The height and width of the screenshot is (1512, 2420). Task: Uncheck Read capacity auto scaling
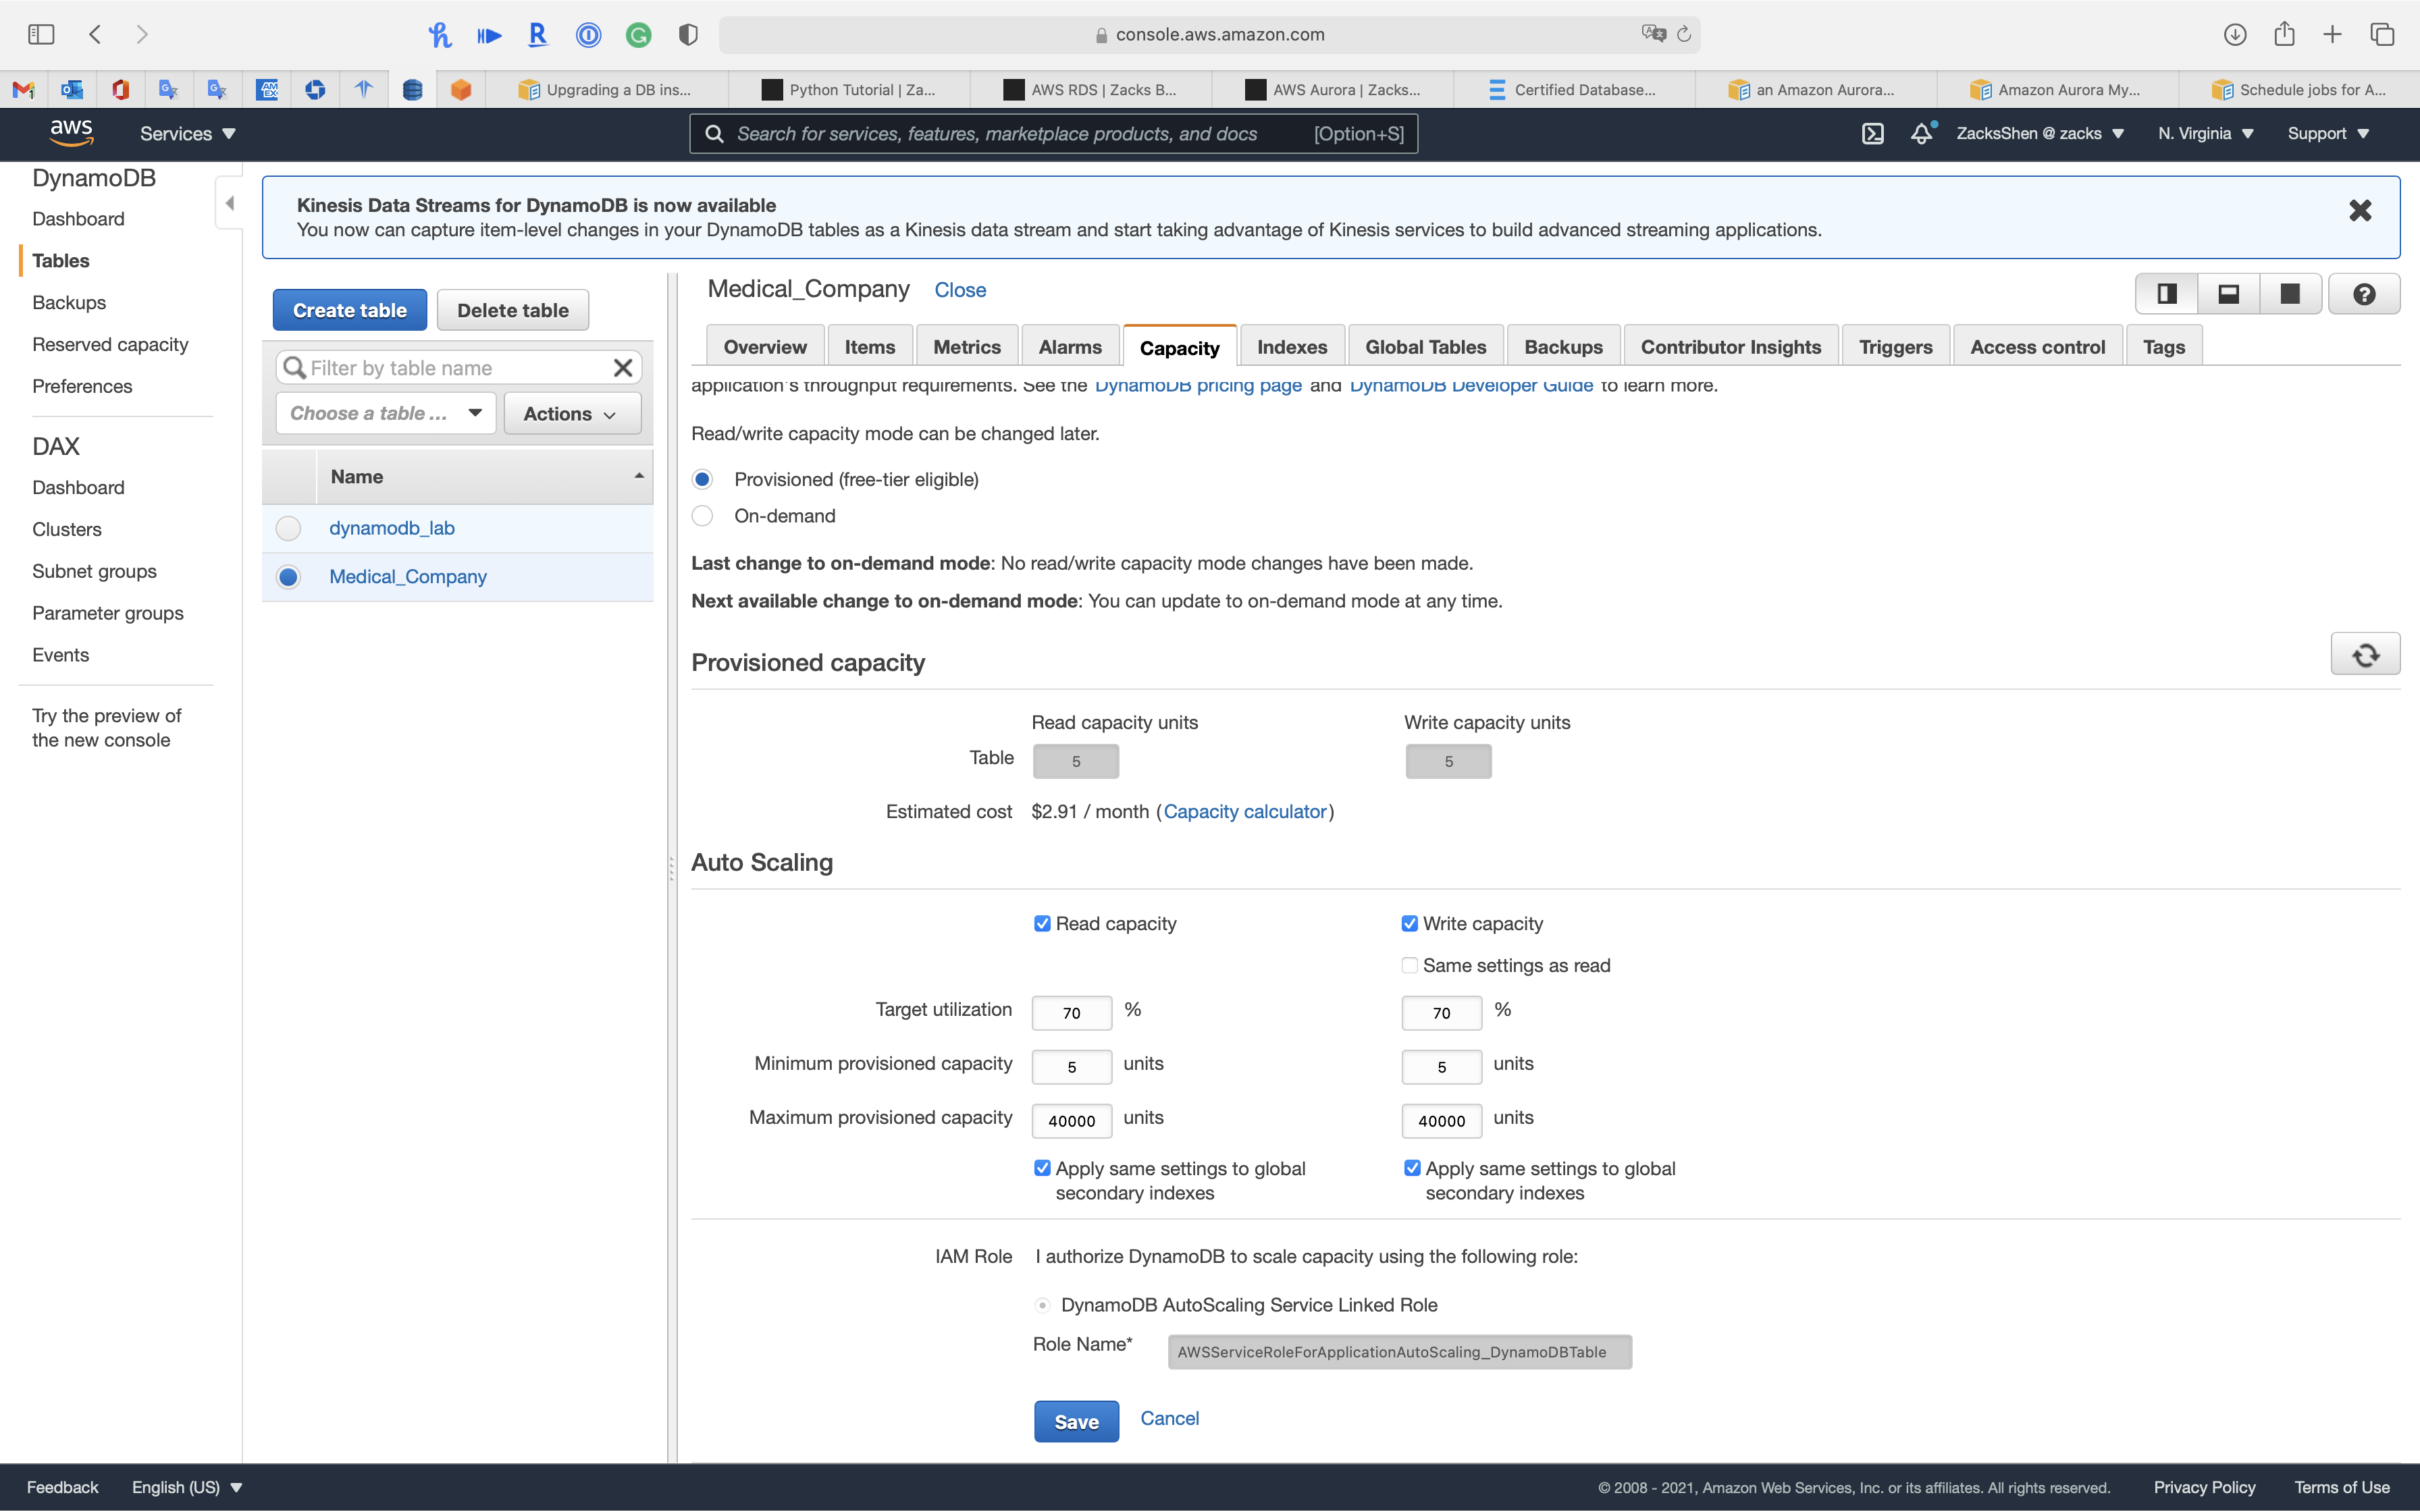(1042, 924)
